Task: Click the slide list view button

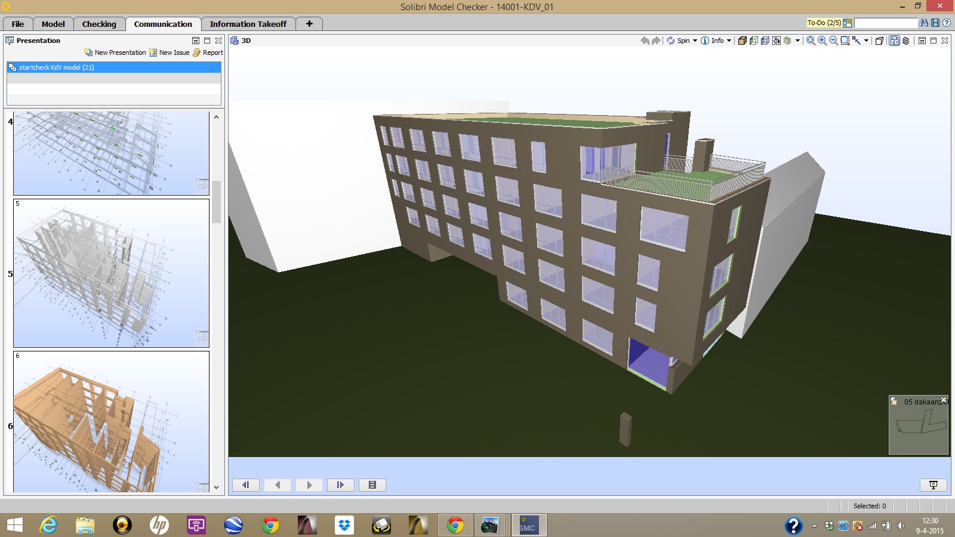Action: 372,485
